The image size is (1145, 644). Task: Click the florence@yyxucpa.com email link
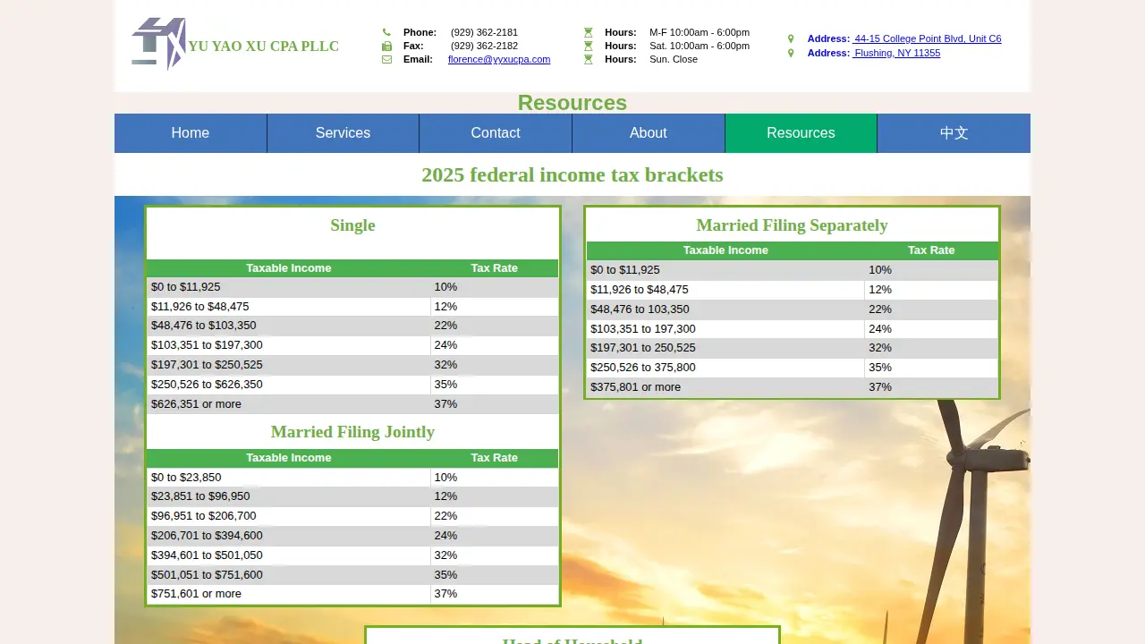point(499,59)
